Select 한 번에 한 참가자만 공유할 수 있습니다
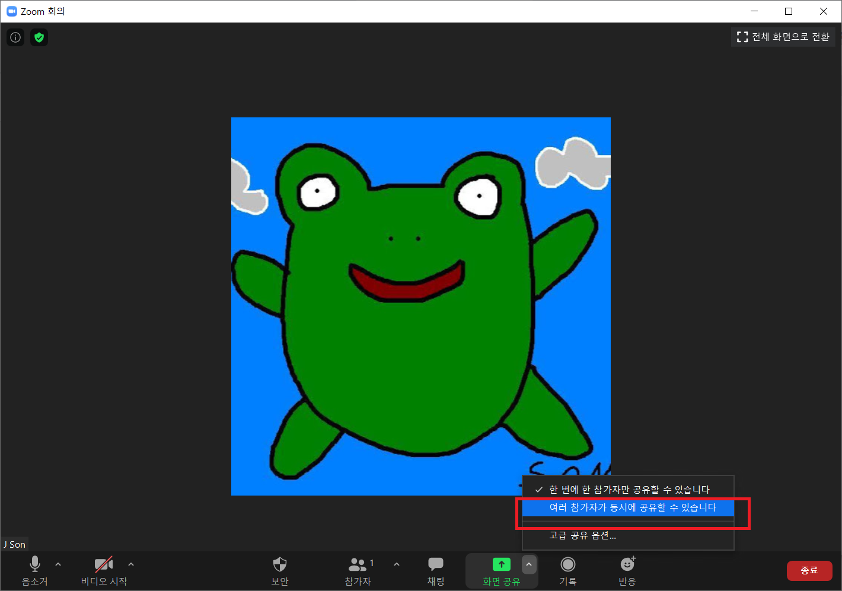Image resolution: width=842 pixels, height=591 pixels. [x=628, y=490]
